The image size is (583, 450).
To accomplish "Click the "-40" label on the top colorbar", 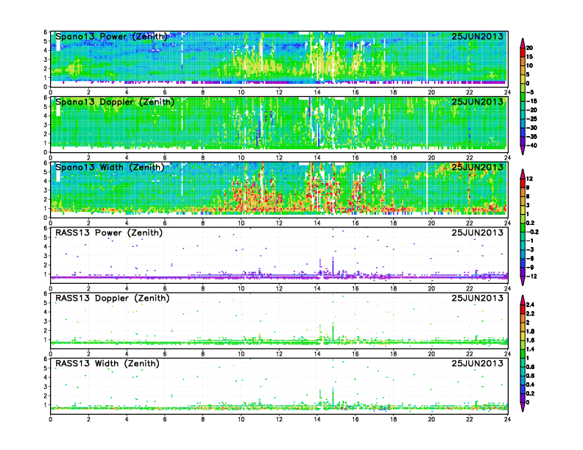I will (531, 146).
